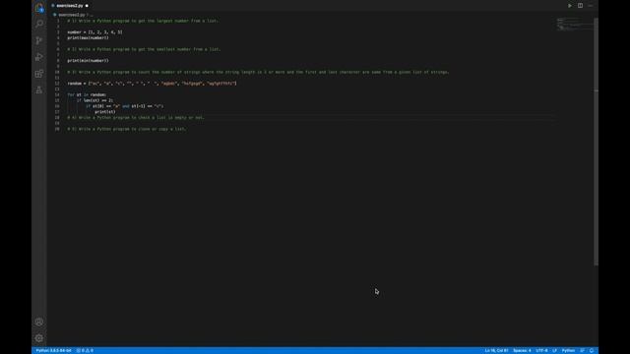Change end of line sequence LF

click(554, 350)
